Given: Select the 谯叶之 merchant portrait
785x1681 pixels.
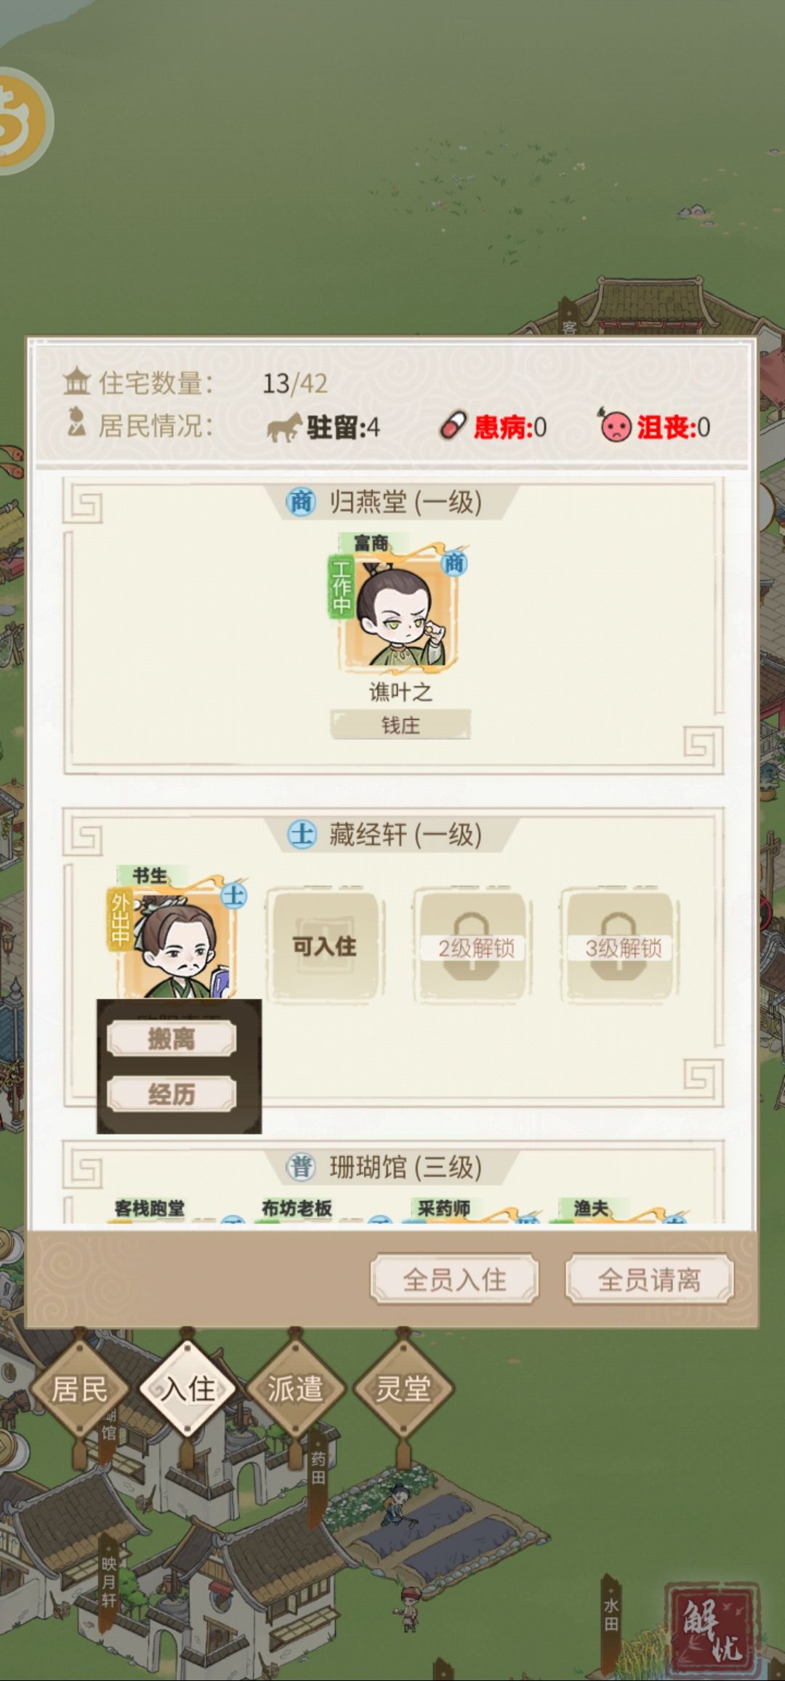Looking at the screenshot, I should pyautogui.click(x=399, y=606).
